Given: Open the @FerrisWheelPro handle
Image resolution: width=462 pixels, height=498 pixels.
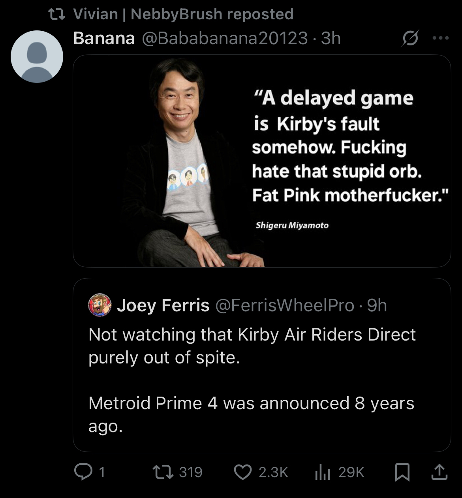Looking at the screenshot, I should pos(284,305).
